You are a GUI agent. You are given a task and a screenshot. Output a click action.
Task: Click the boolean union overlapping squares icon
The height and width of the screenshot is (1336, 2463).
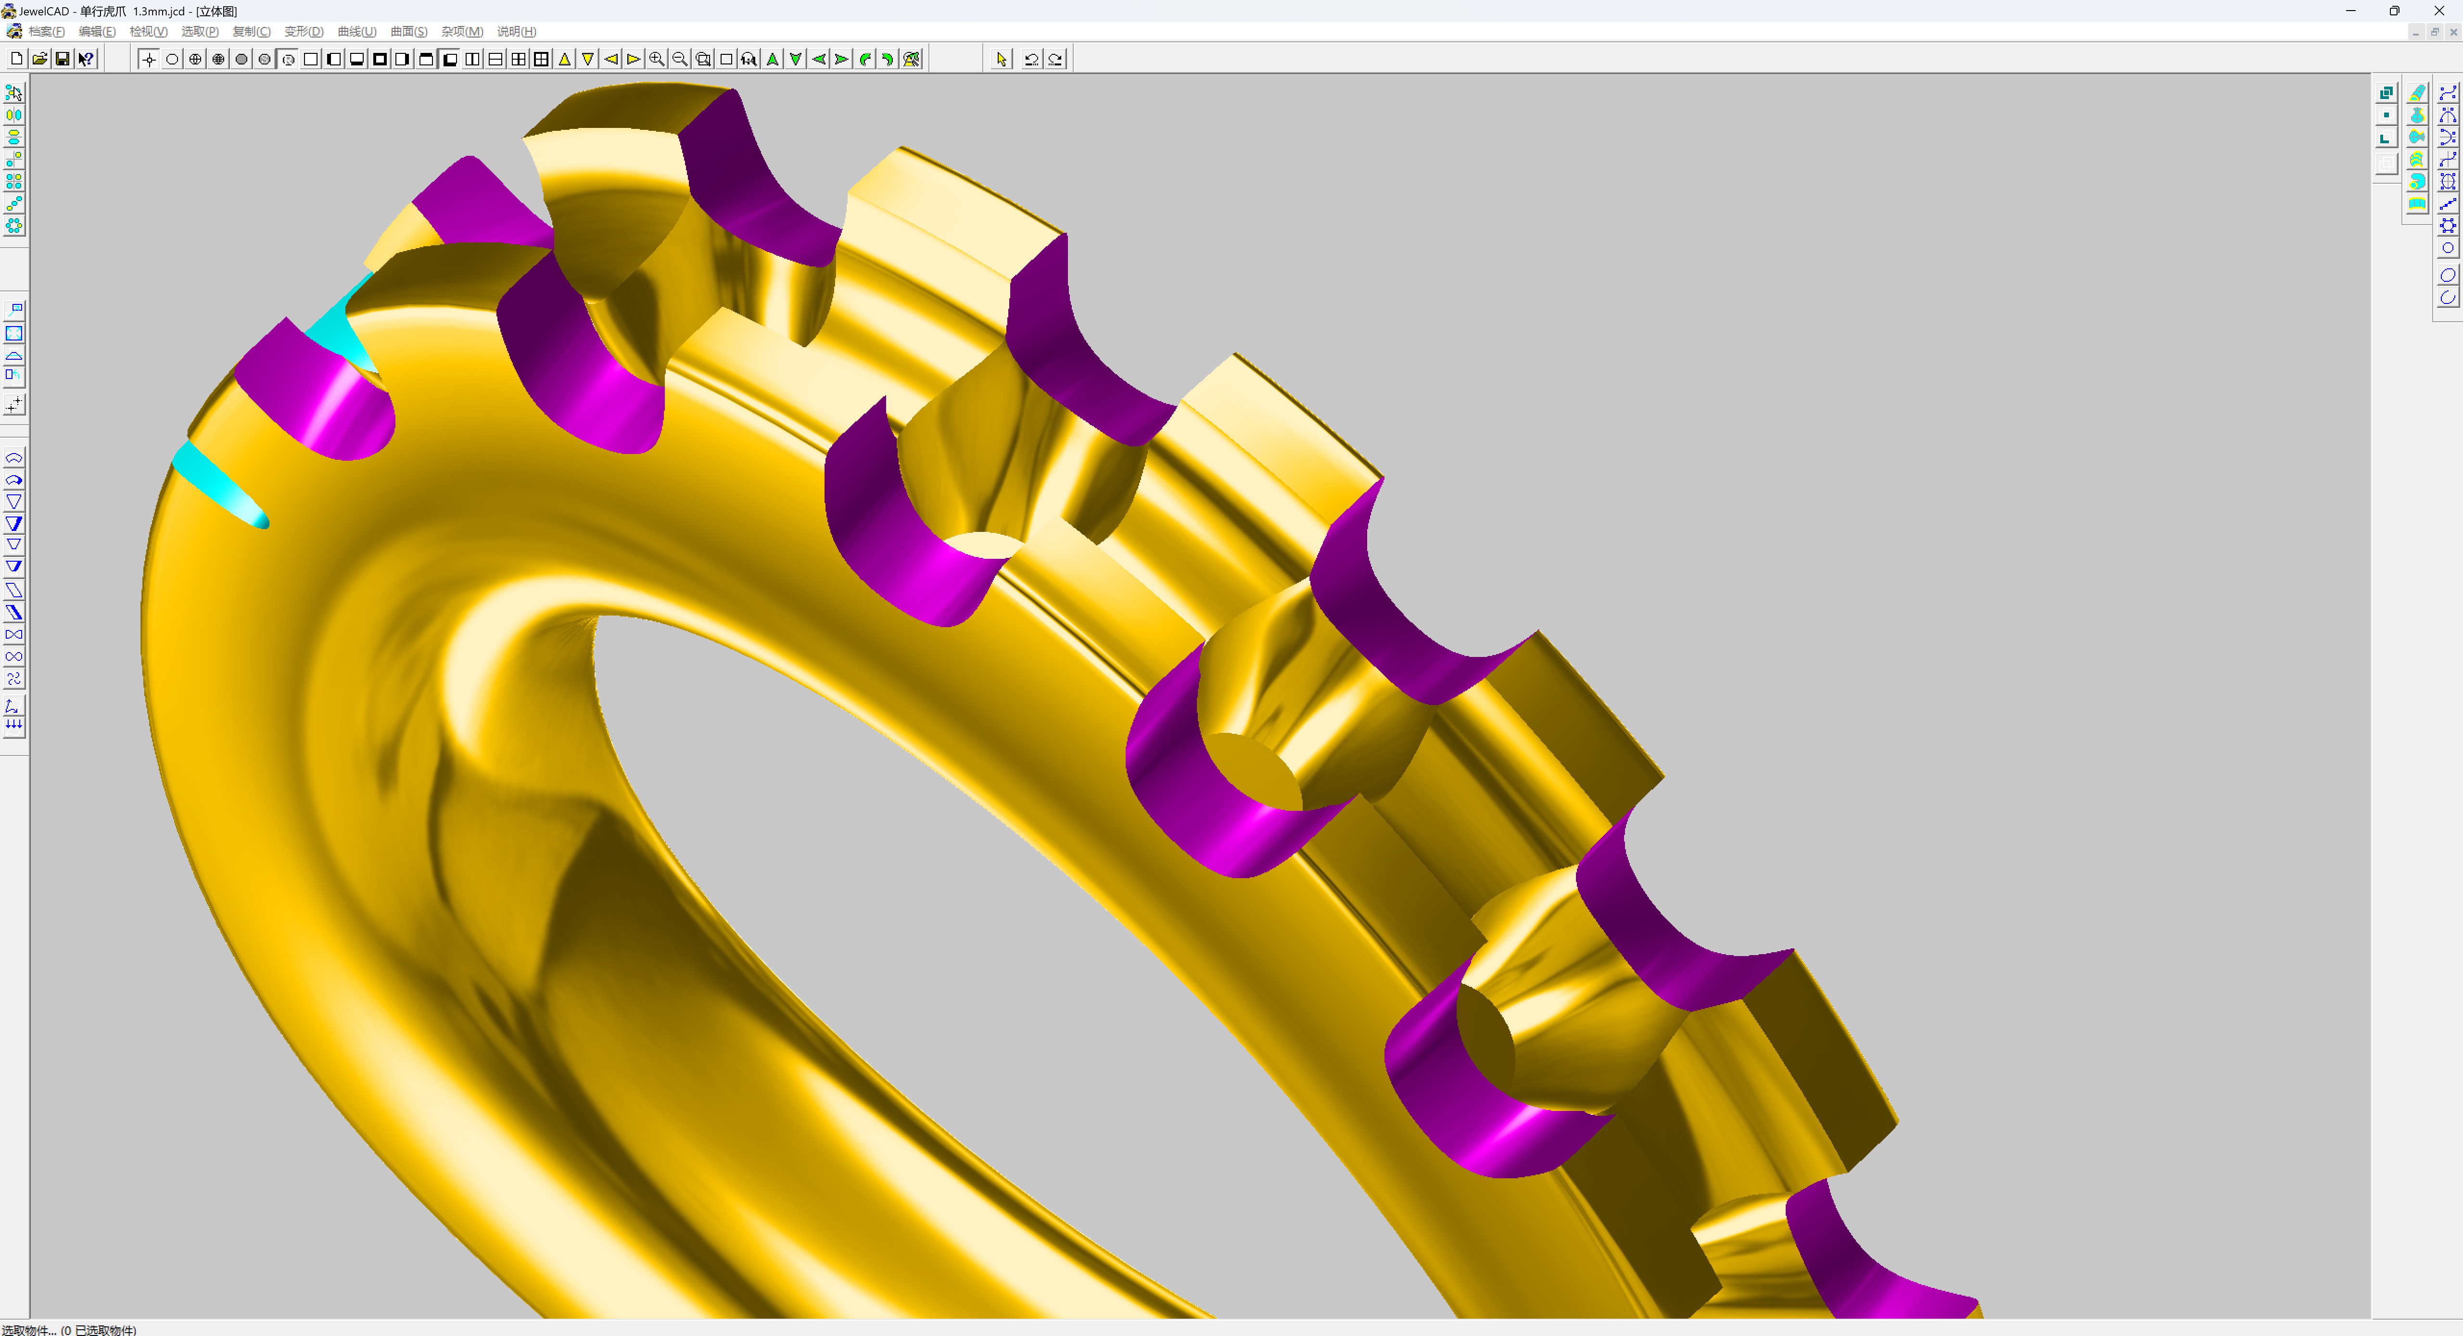coord(2387,93)
